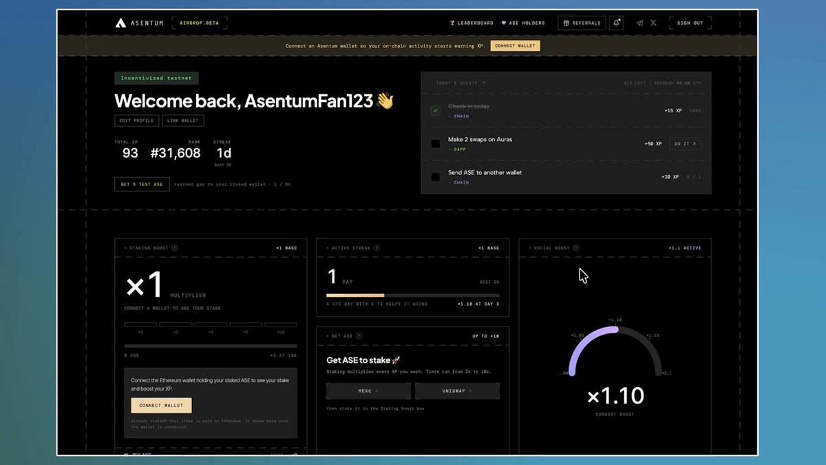Click the streak value '1d'

click(224, 153)
